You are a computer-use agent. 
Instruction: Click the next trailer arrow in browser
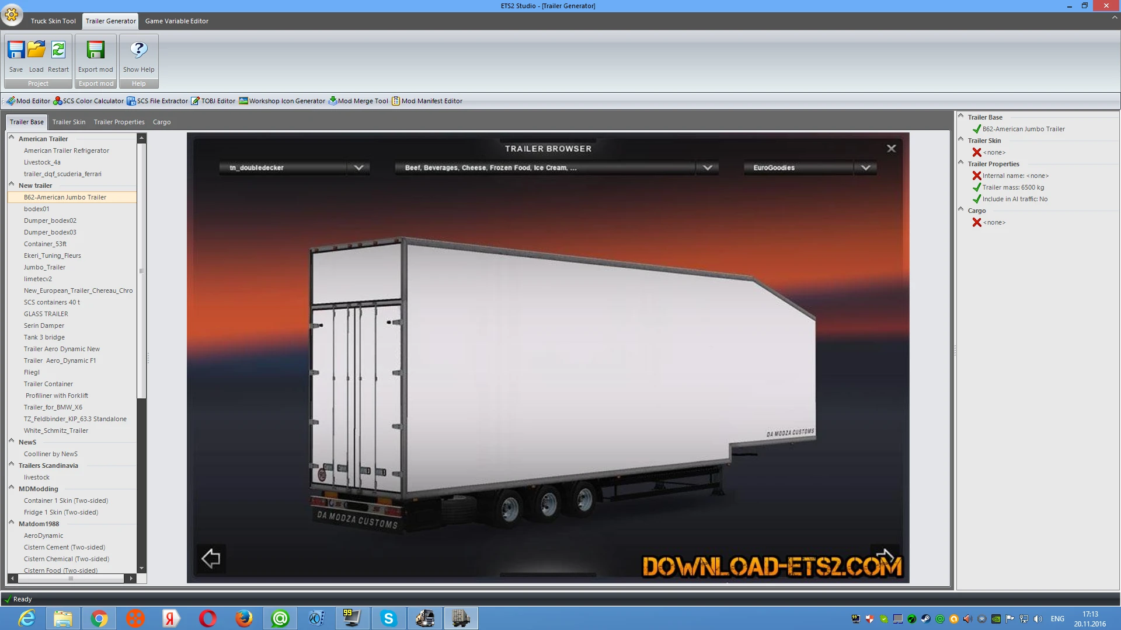(885, 558)
